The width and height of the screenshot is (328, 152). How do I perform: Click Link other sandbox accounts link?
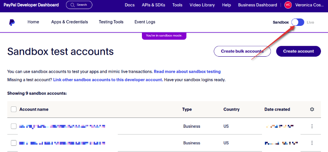tap(108, 80)
